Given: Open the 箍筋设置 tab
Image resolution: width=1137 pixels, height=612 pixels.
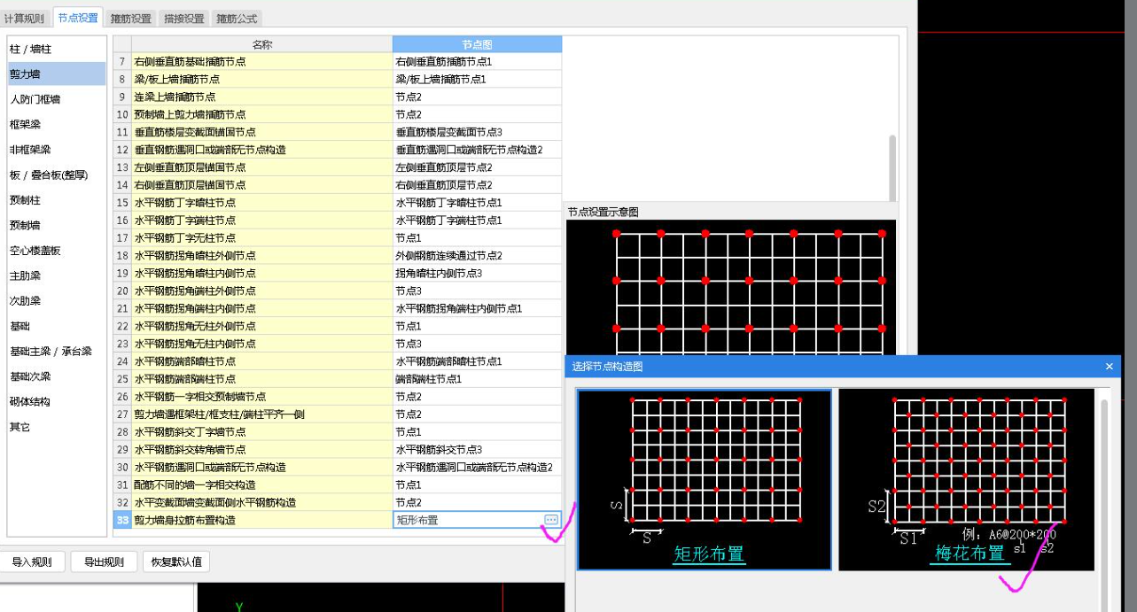Looking at the screenshot, I should 130,19.
